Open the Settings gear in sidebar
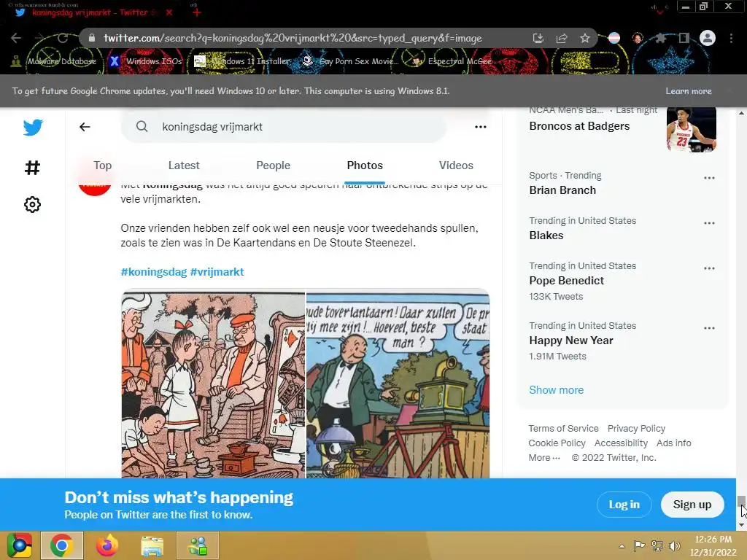Viewport: 747px width, 560px height. pos(32,205)
